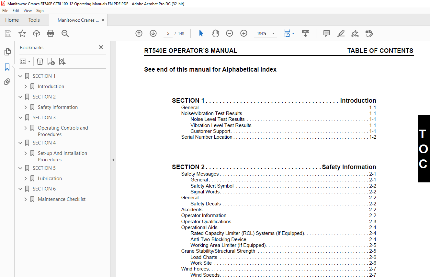The width and height of the screenshot is (430, 277).
Task: Click the Save file icon
Action: pyautogui.click(x=8, y=33)
